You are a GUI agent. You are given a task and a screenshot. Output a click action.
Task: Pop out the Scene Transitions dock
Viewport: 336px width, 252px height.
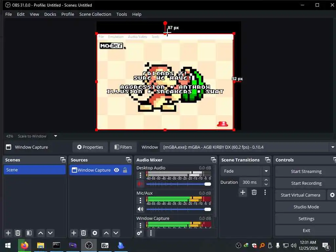(x=268, y=160)
